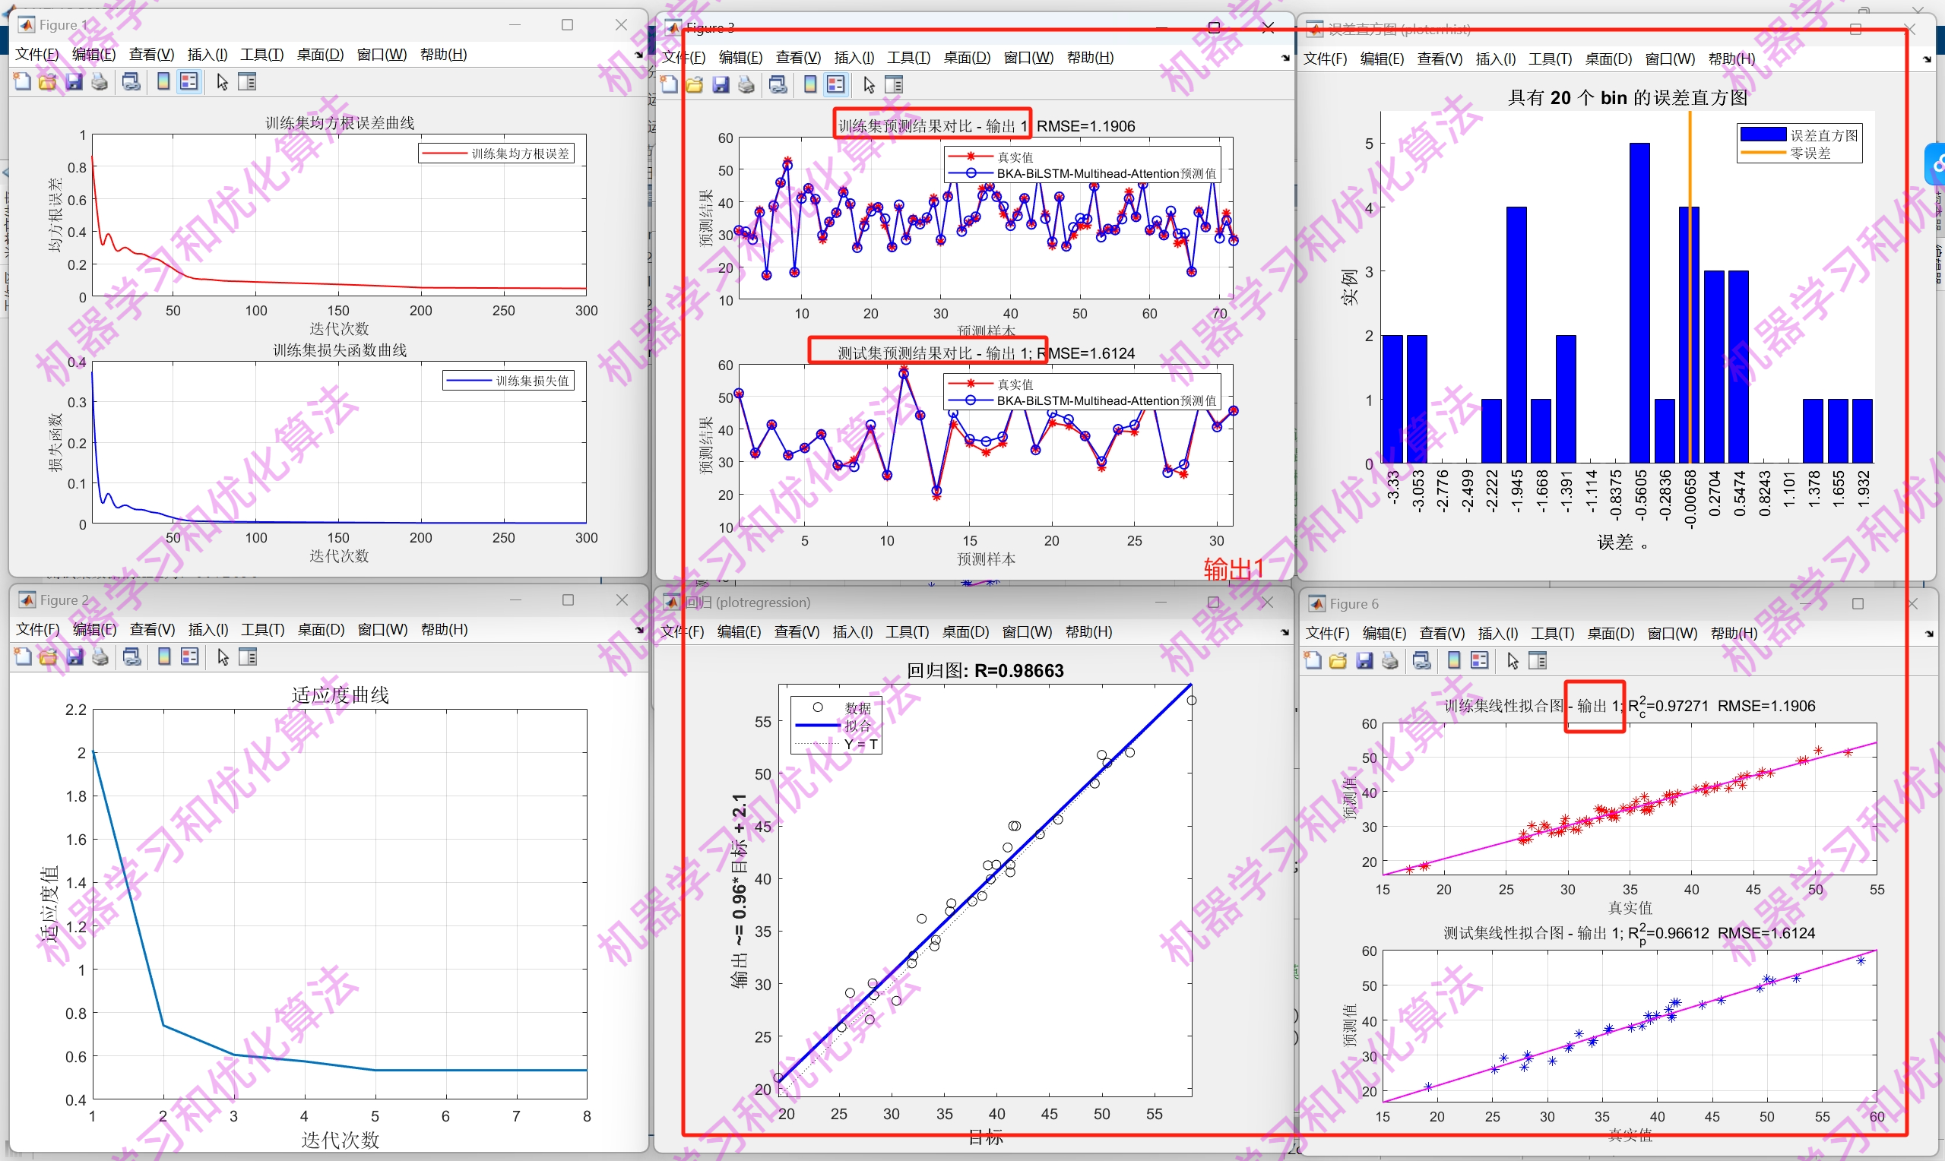
Task: Click 窗口(W) in Figure 6 menu bar
Action: pyautogui.click(x=1672, y=633)
